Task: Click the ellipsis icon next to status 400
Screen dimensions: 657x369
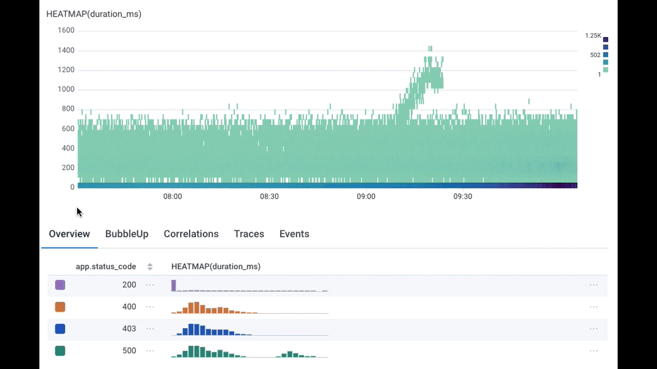Action: [150, 306]
